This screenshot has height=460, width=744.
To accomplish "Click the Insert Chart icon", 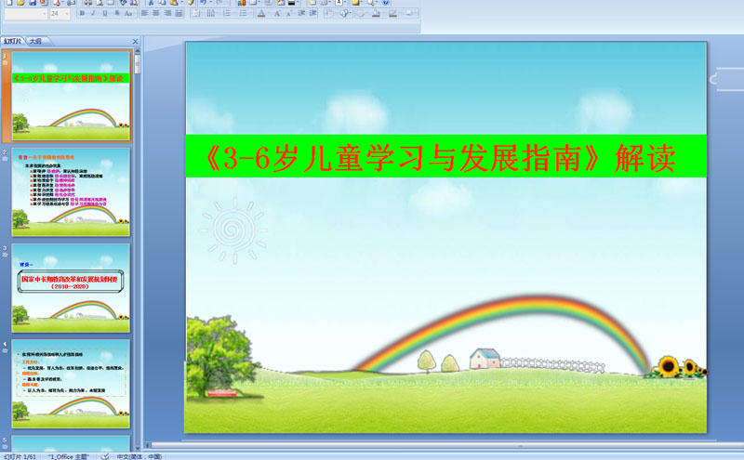I will pyautogui.click(x=242, y=3).
